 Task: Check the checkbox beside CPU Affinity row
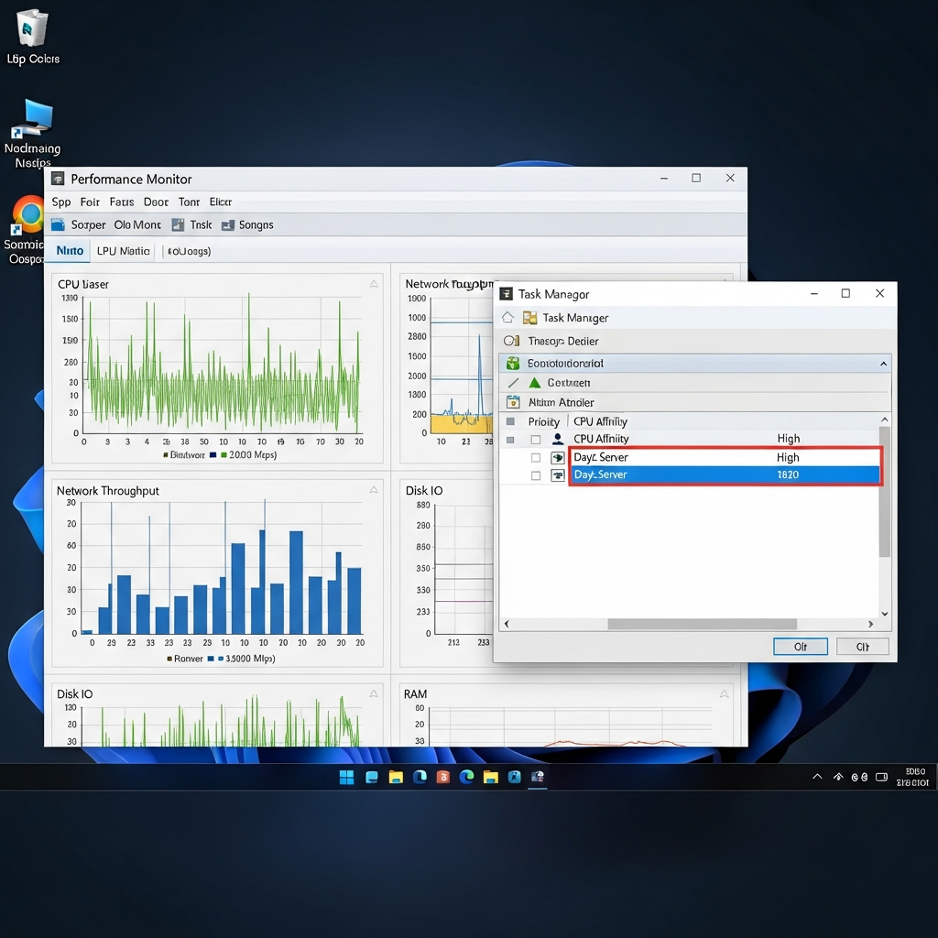537,439
